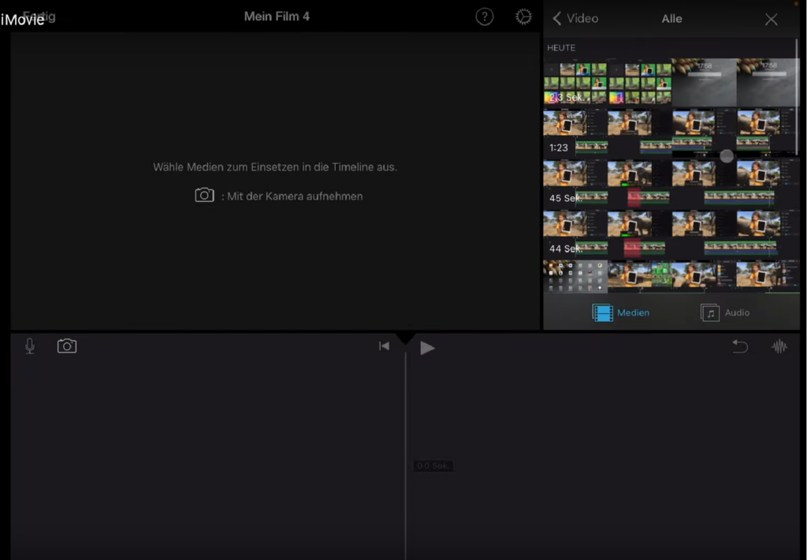
Task: Switch to the Audio tab
Action: pos(725,313)
